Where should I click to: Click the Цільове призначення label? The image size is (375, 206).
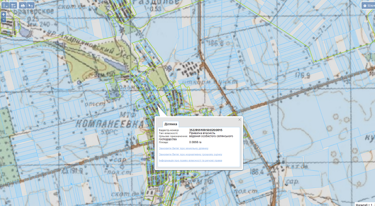pyautogui.click(x=173, y=136)
